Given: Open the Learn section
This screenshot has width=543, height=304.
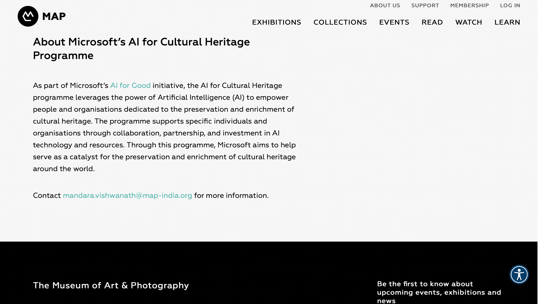Looking at the screenshot, I should tap(507, 22).
